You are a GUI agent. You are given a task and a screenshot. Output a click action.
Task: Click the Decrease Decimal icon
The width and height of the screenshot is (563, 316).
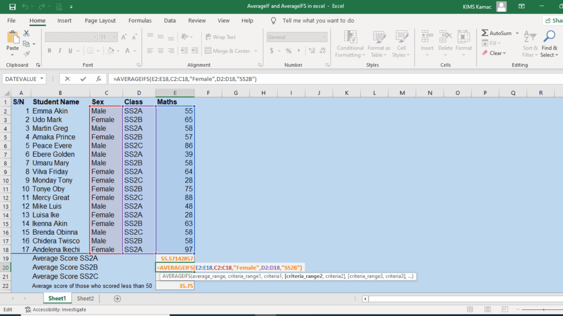(x=322, y=51)
